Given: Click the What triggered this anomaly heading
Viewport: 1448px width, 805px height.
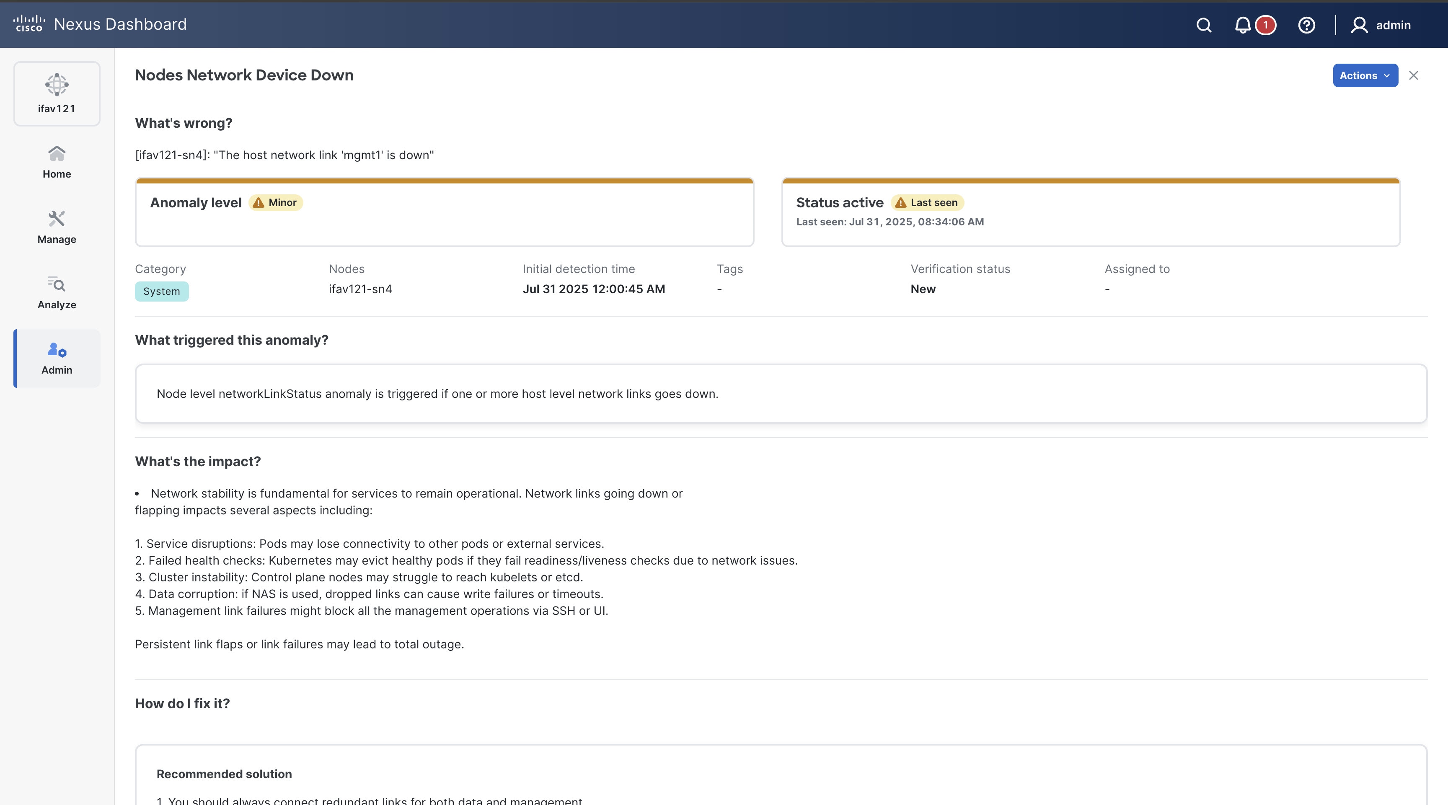Looking at the screenshot, I should pyautogui.click(x=232, y=341).
